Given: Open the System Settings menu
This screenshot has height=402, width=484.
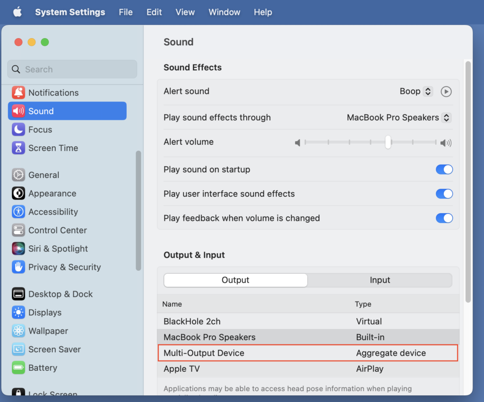Looking at the screenshot, I should click(x=70, y=12).
